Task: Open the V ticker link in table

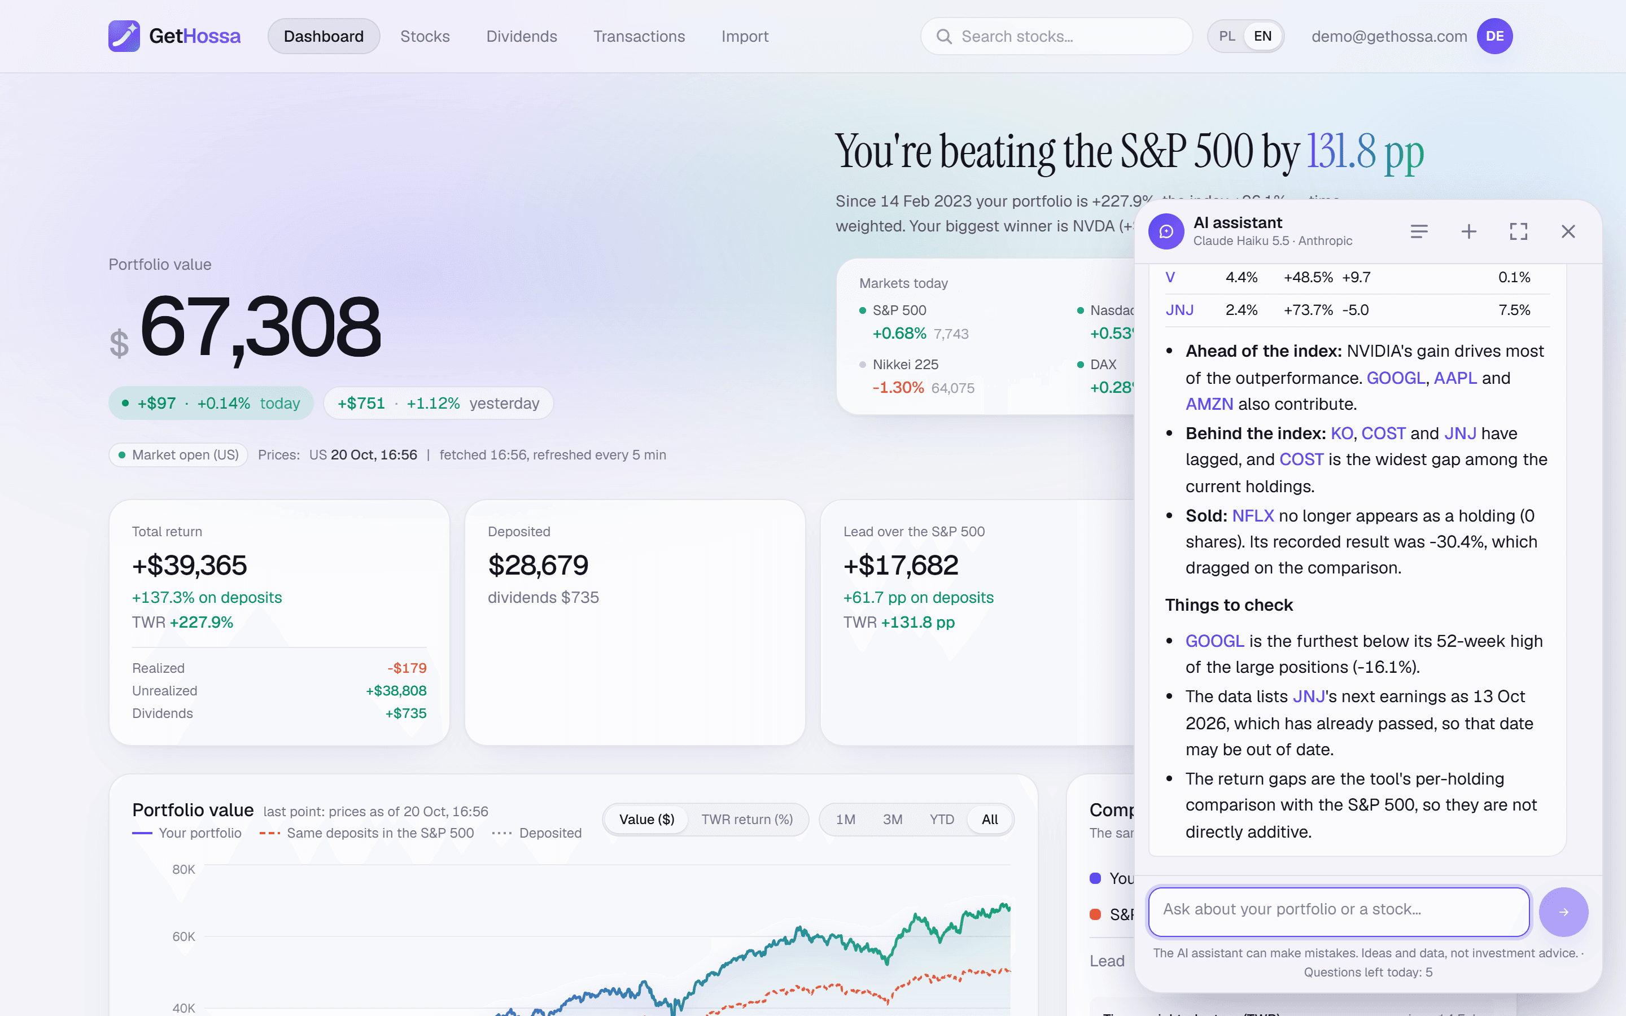Action: pos(1170,277)
